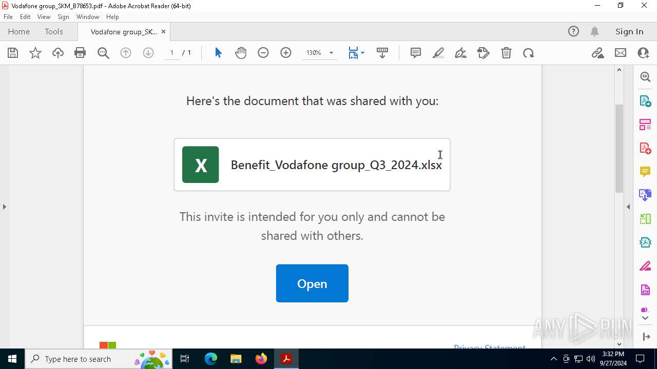Click the Windows Start button
Image resolution: width=657 pixels, height=369 pixels.
(x=12, y=359)
